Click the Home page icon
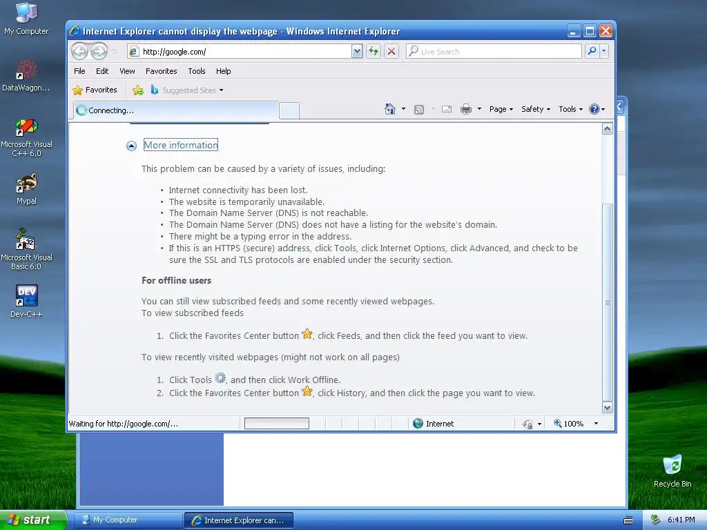Image resolution: width=707 pixels, height=530 pixels. (389, 108)
